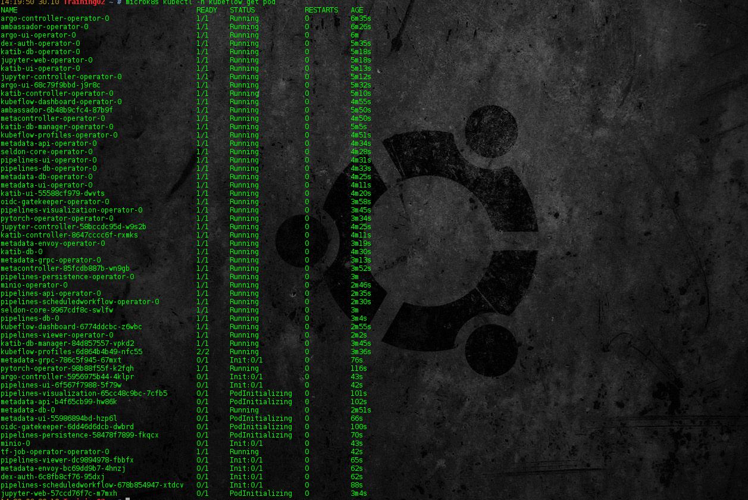Click pod name pytorch-operator-98b88f55f-k2fqh

coord(67,368)
